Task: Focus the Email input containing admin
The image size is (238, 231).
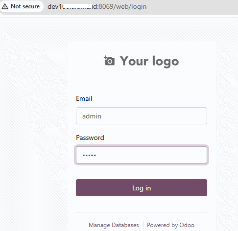Action: coord(142,116)
